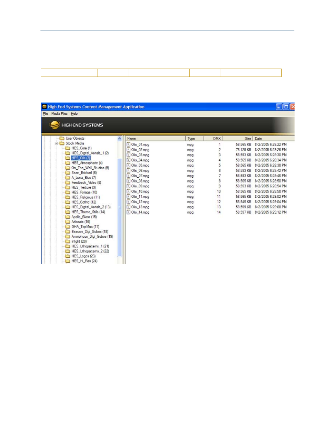Click the Feedback_Video (8) folder icon

pyautogui.click(x=68, y=182)
